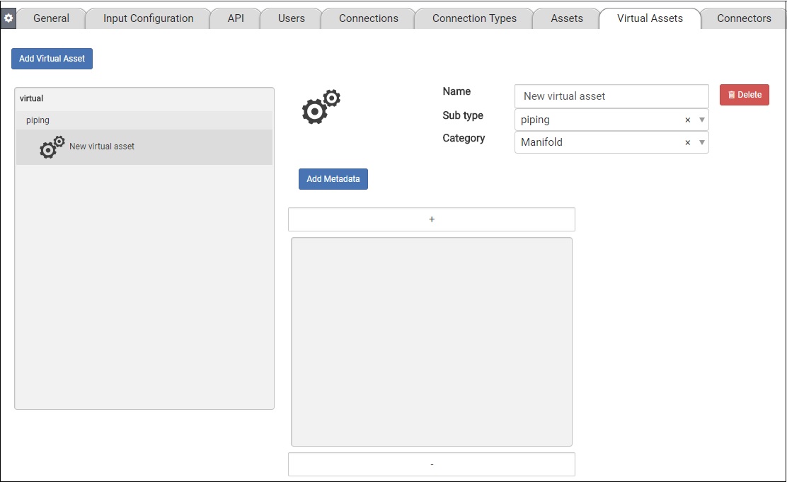Switch to the General tab
Screen dimensions: 787x482
tap(51, 18)
